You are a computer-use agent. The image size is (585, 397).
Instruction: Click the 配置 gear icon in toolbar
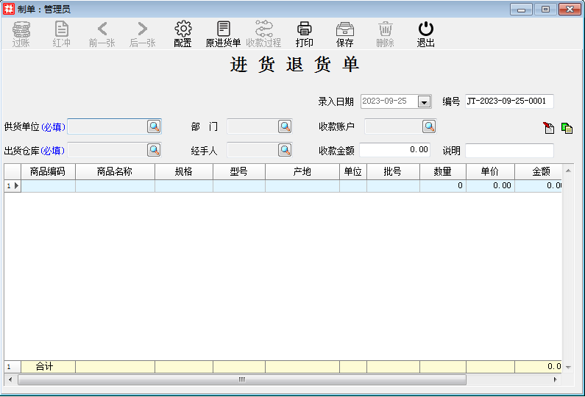tap(182, 29)
